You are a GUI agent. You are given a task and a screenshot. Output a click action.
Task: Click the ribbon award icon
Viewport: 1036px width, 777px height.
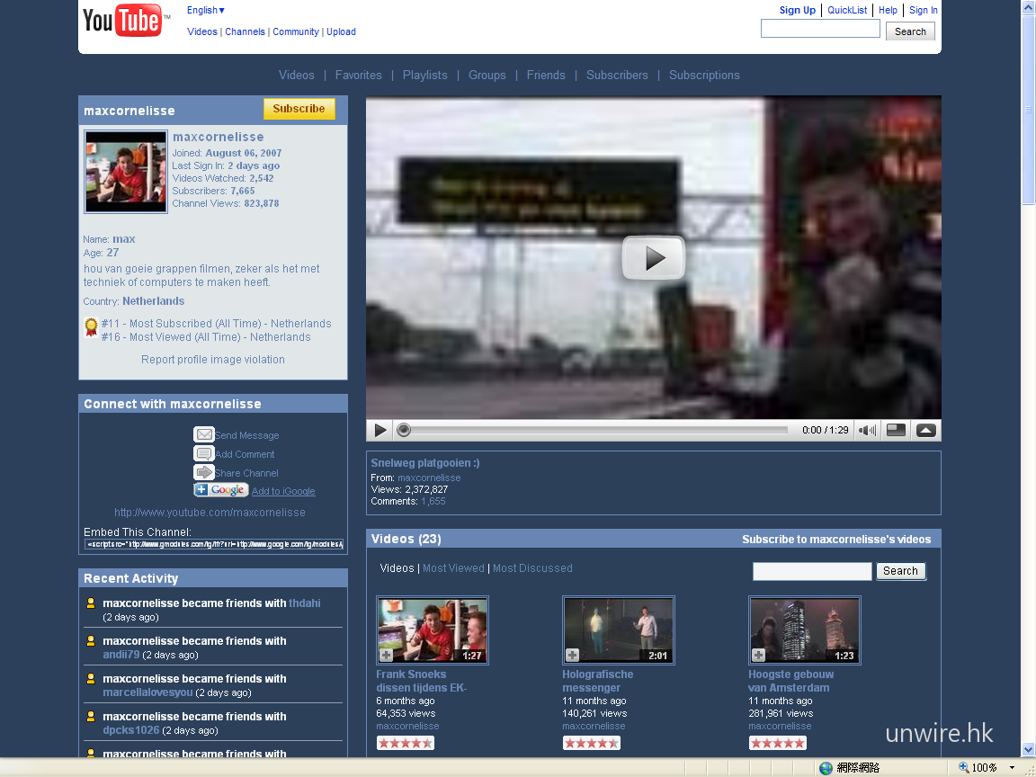tap(91, 327)
